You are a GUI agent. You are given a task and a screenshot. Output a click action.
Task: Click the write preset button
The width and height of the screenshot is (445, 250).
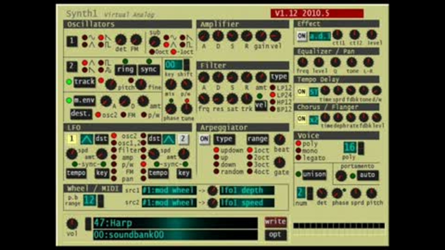[275, 222]
